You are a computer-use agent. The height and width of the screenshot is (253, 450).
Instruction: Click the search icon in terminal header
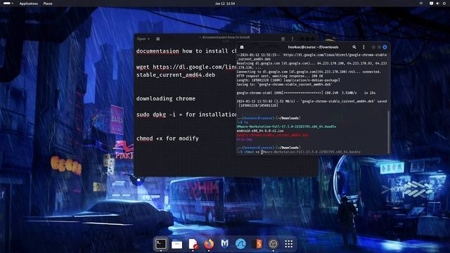pyautogui.click(x=354, y=47)
